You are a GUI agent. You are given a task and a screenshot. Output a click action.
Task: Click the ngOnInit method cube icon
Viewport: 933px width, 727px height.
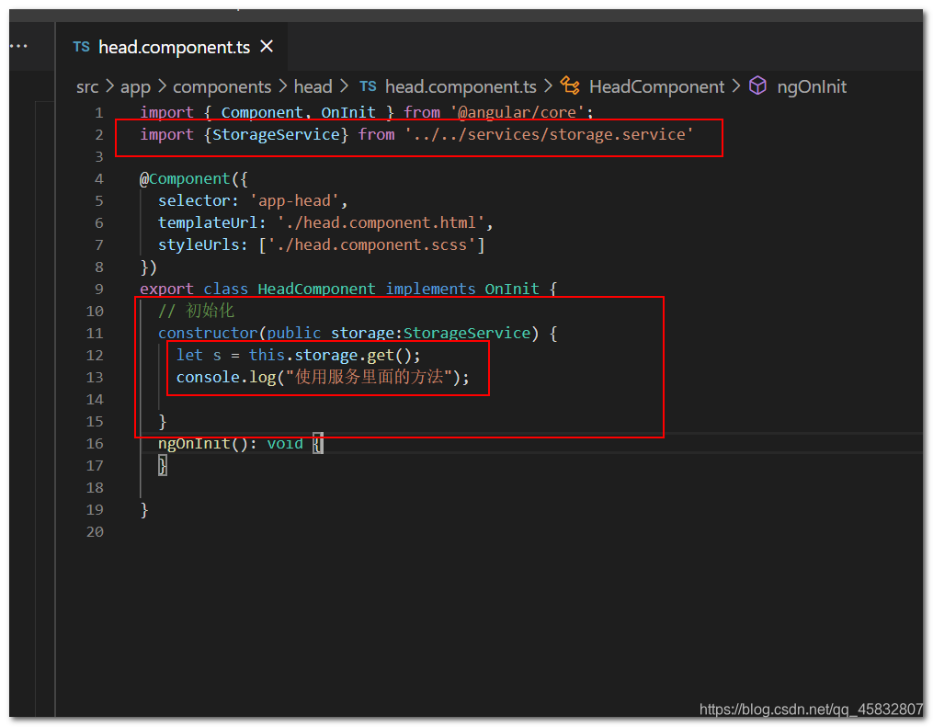(x=757, y=86)
